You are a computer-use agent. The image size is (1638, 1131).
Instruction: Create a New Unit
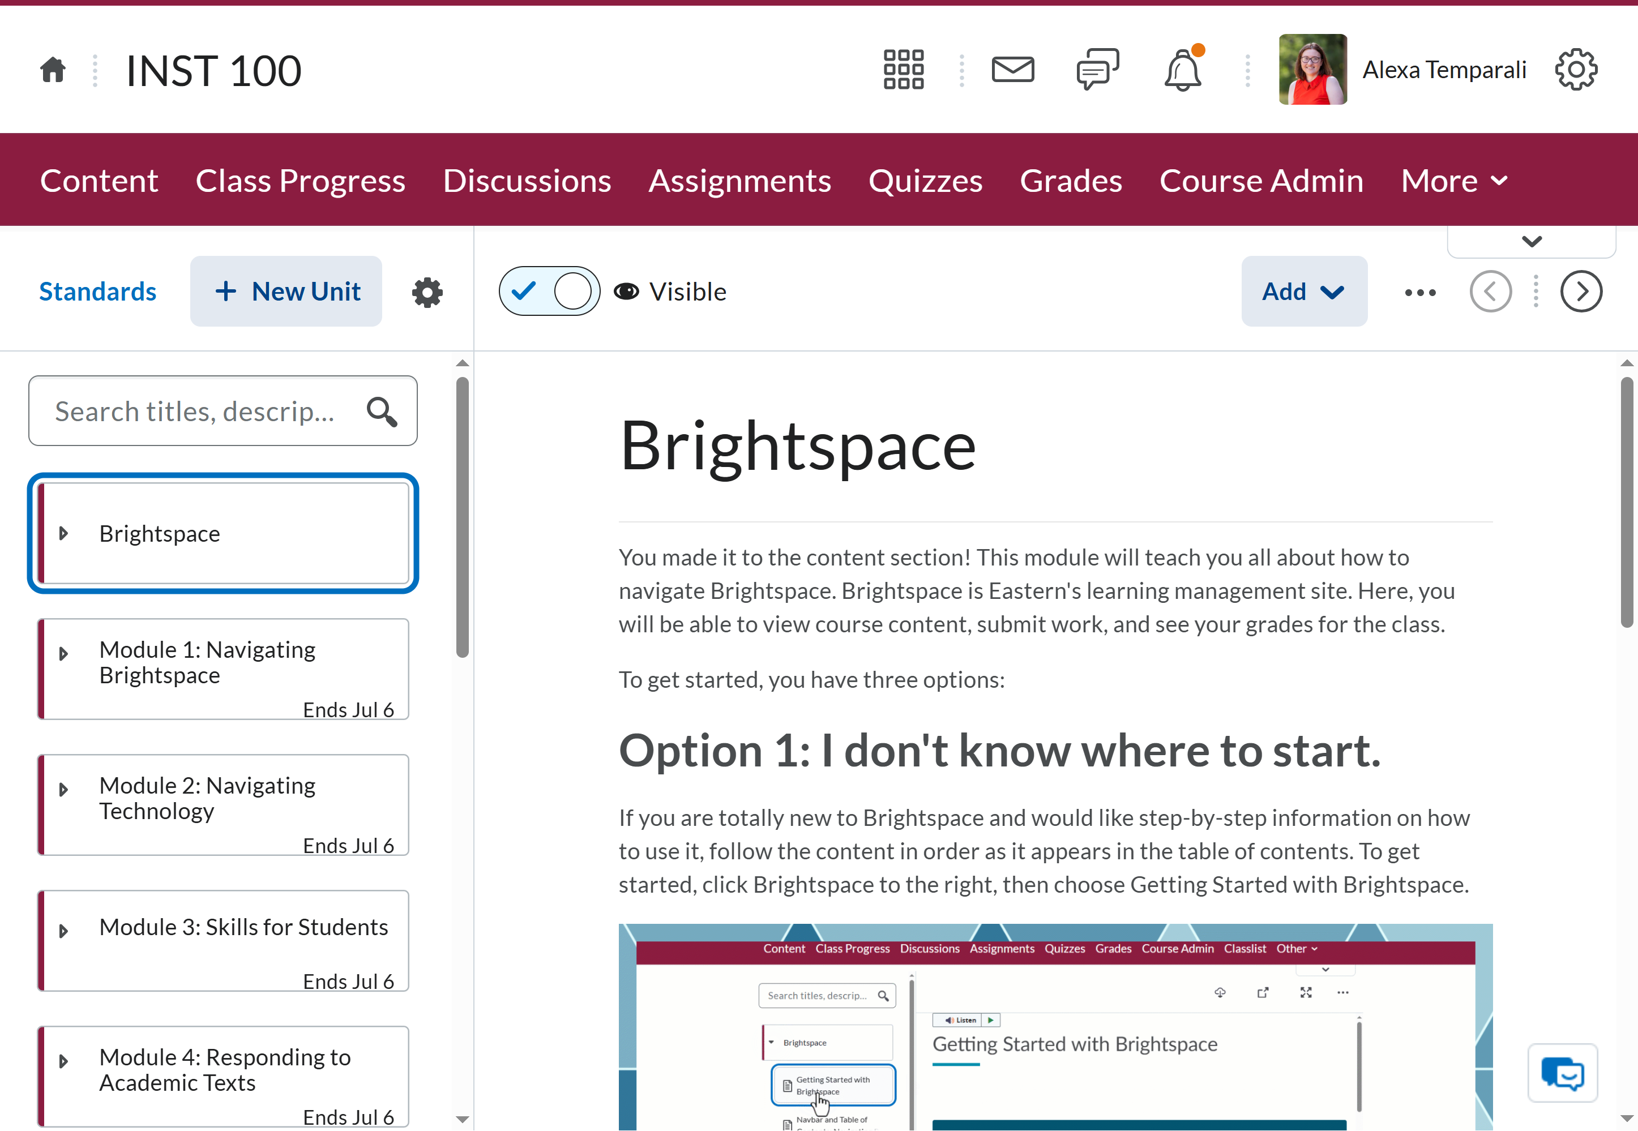coord(286,292)
